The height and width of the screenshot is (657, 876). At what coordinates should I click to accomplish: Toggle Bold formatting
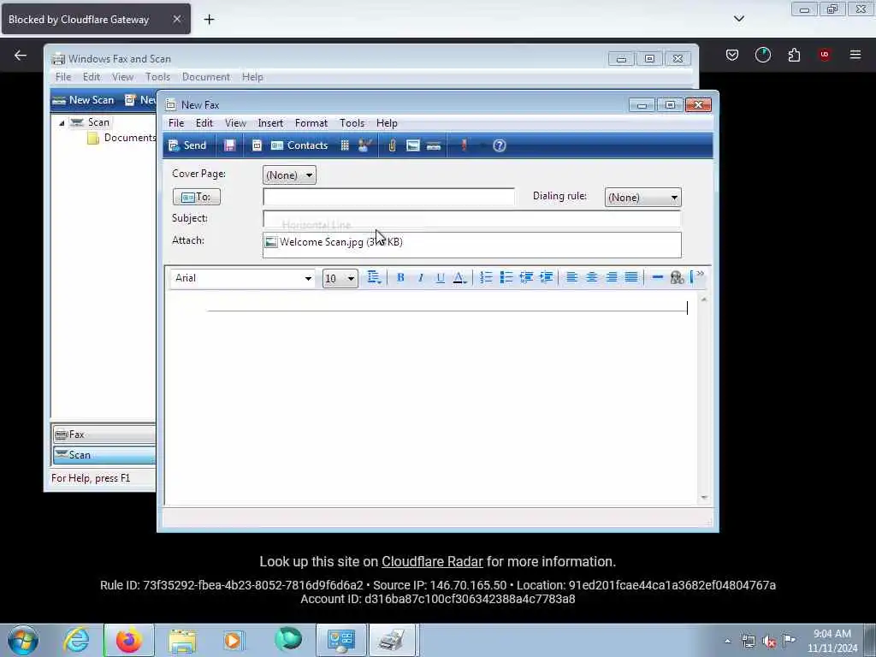(x=400, y=278)
